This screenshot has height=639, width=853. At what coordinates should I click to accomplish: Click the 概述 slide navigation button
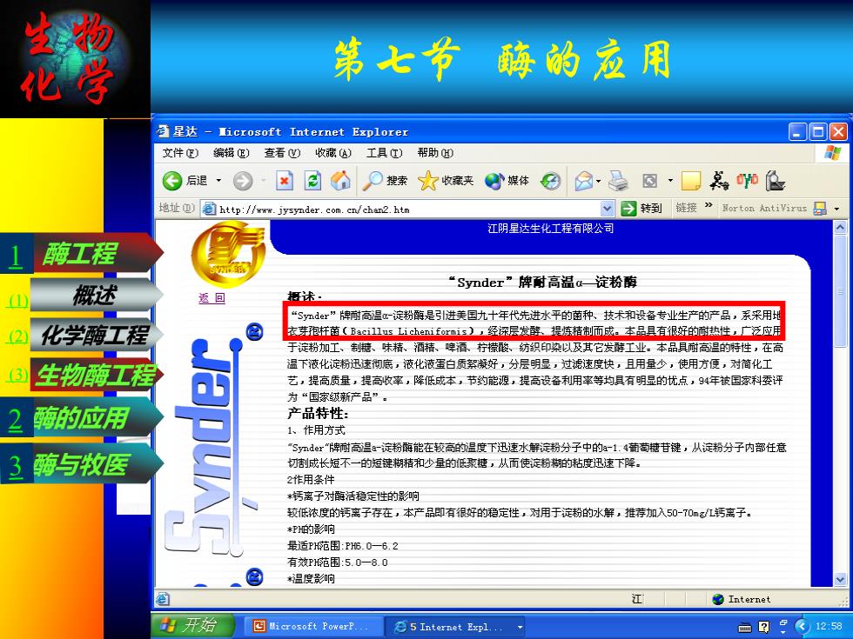click(x=97, y=295)
